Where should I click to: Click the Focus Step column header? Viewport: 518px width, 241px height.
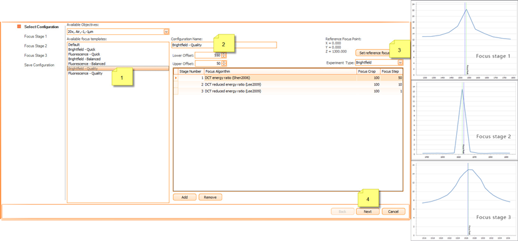(x=391, y=71)
